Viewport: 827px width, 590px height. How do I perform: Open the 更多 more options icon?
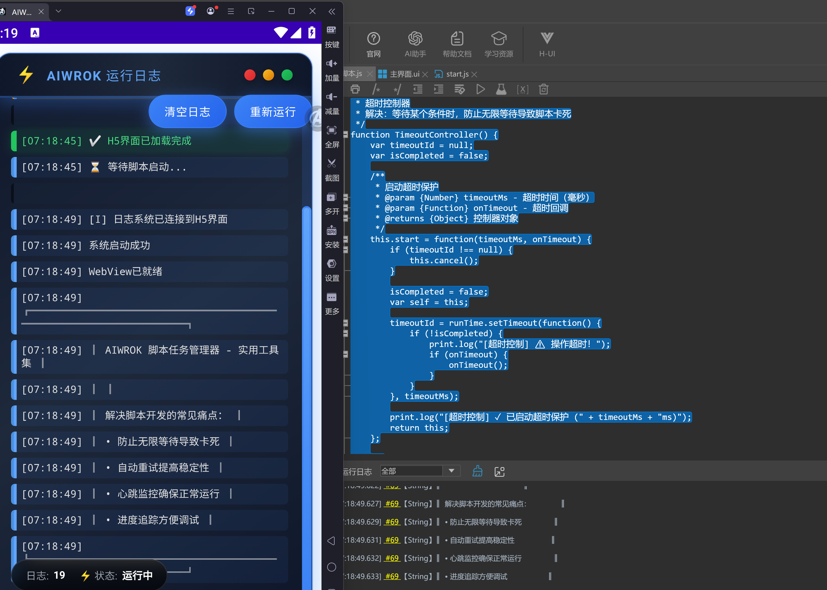pos(331,297)
